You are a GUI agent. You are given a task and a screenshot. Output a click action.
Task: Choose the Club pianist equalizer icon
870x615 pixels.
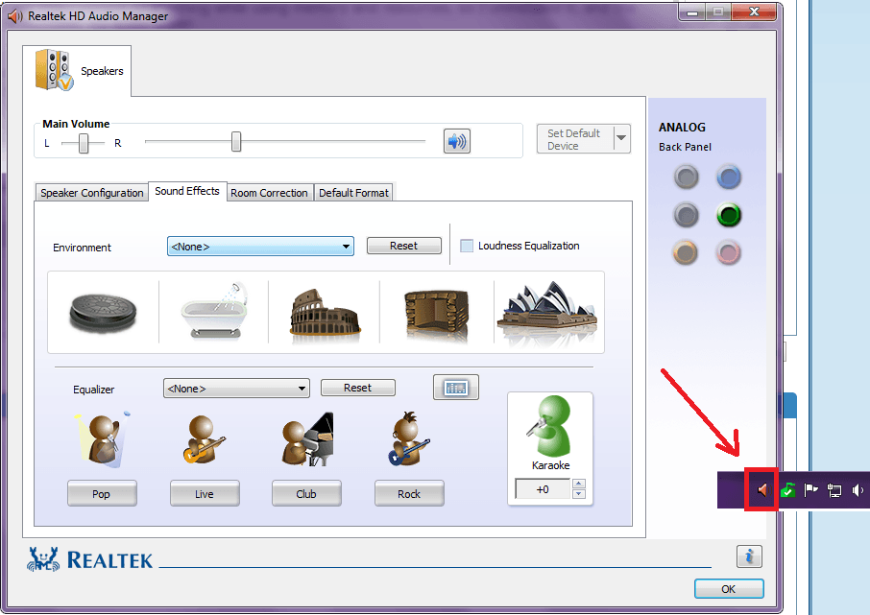[307, 439]
